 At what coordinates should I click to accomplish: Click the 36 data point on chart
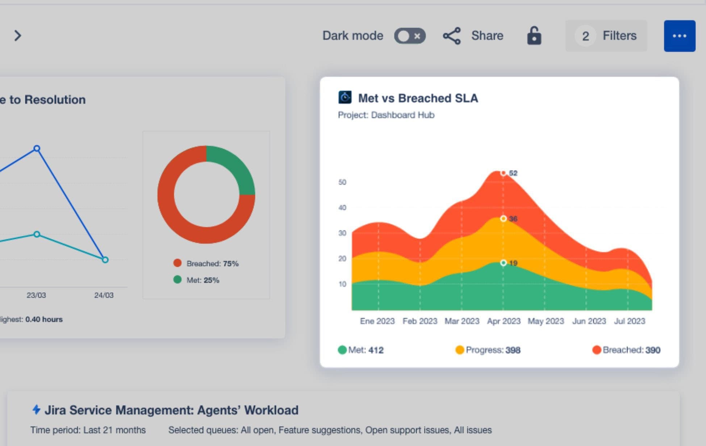click(x=503, y=219)
